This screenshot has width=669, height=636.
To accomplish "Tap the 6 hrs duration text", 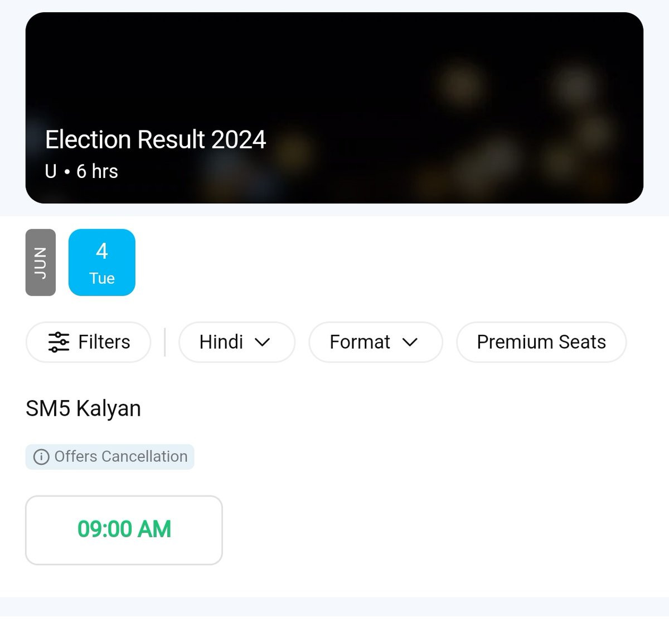I will [97, 171].
